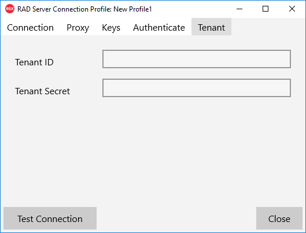Focus the Tenant ID input field
Viewport: 306px width, 233px height.
click(197, 59)
